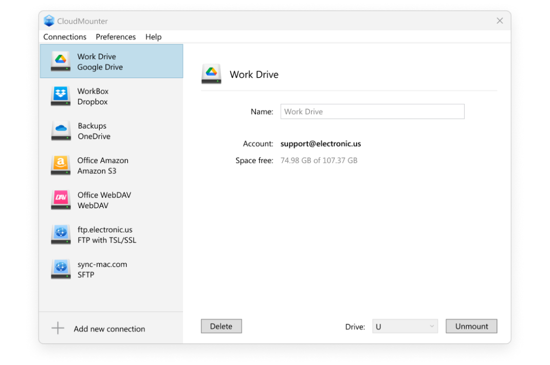Edit the Name field for Work Drive

click(372, 112)
